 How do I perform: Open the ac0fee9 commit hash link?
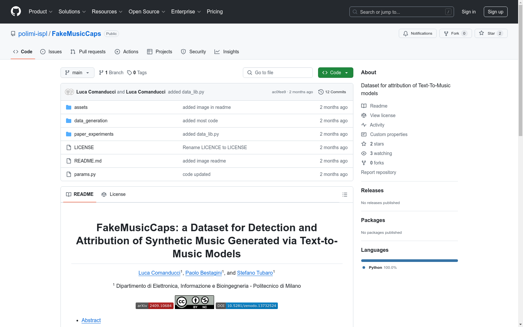click(x=279, y=92)
